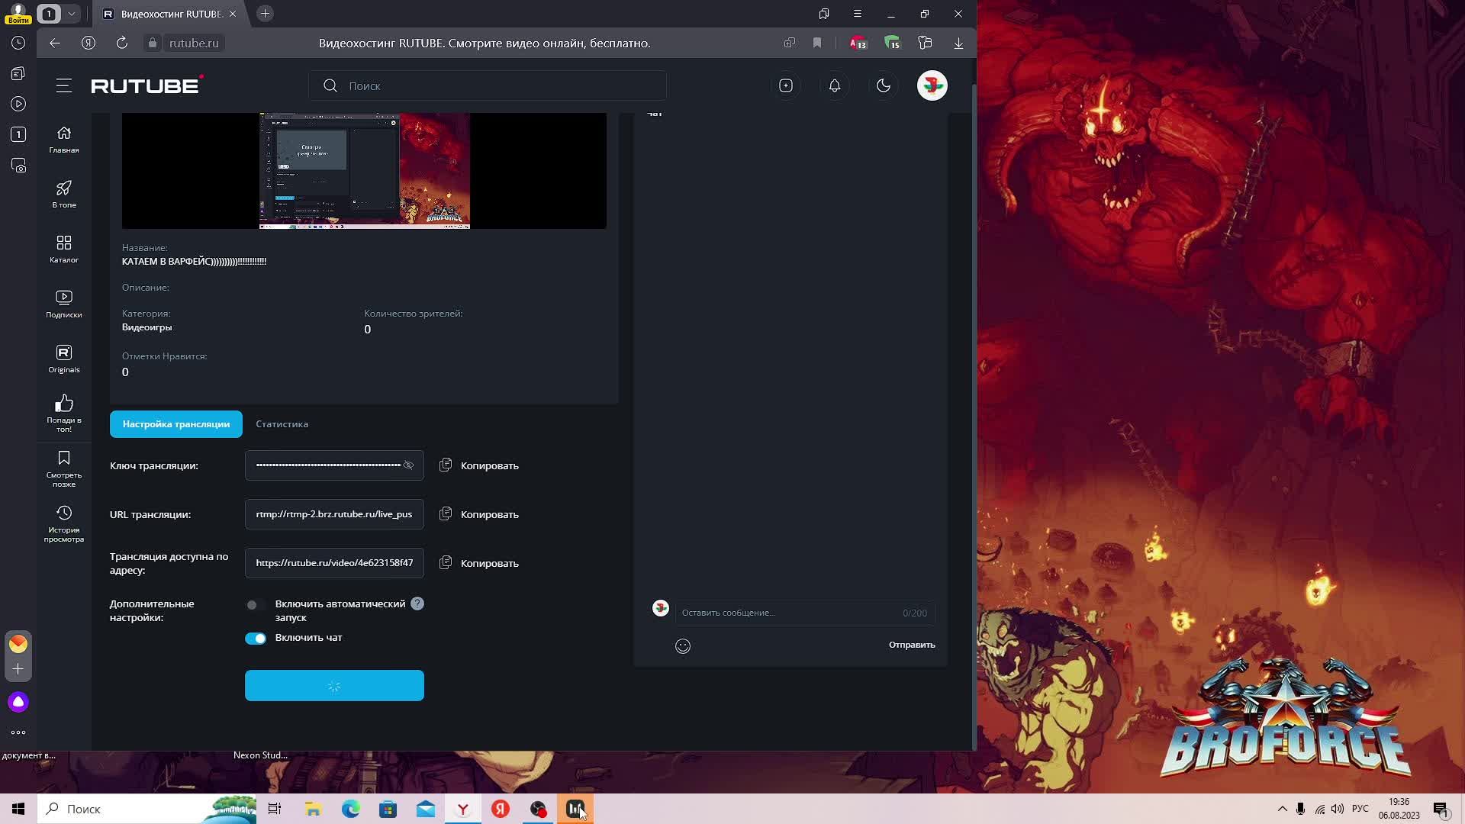Click the RUTUBE logo
The width and height of the screenshot is (1465, 824).
[x=147, y=85]
